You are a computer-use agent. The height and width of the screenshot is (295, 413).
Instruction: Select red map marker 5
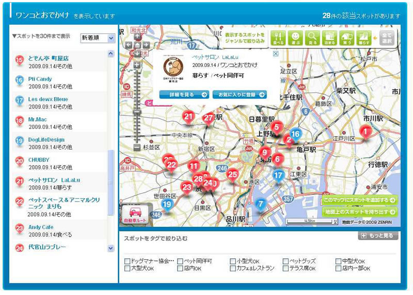(x=277, y=127)
